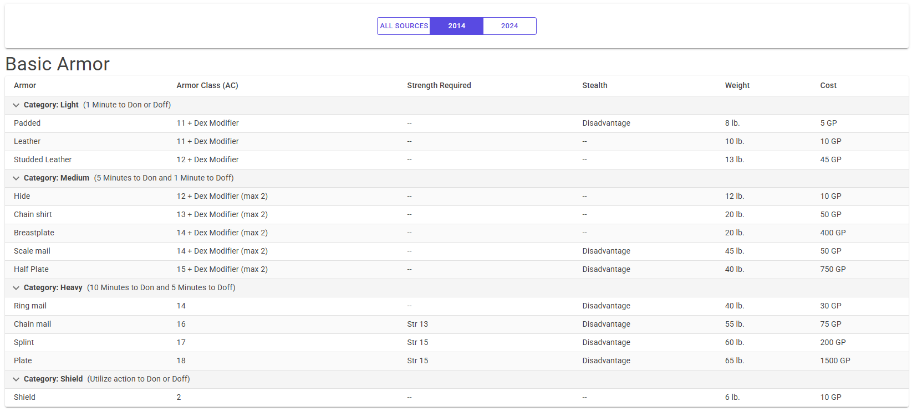
Task: Select the Splint row name
Action: click(x=24, y=342)
